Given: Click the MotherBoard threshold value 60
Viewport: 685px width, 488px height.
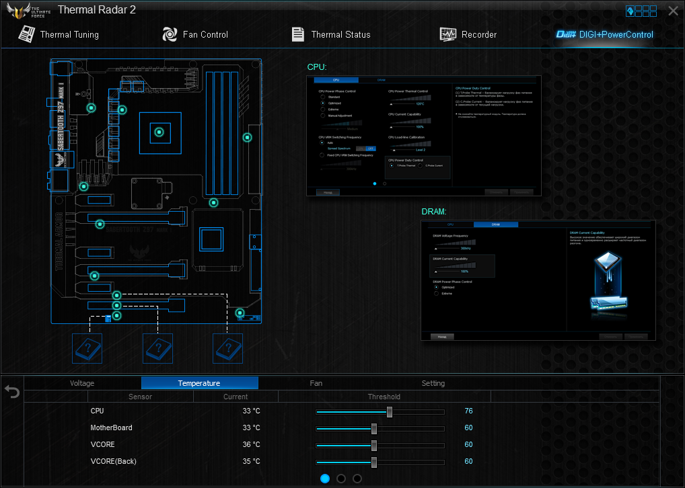Looking at the screenshot, I should pos(469,428).
